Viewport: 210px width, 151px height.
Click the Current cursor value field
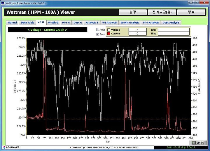click(137, 34)
